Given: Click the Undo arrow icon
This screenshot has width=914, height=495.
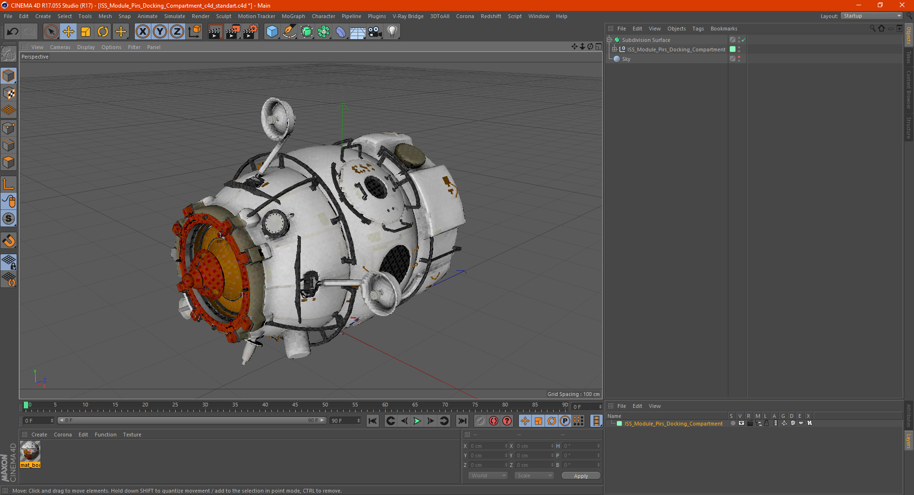Looking at the screenshot, I should click(13, 32).
